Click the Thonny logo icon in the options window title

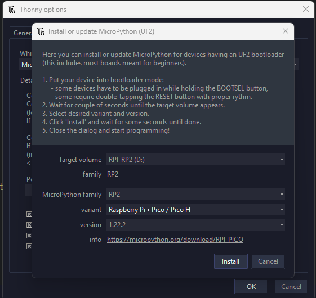12,10
